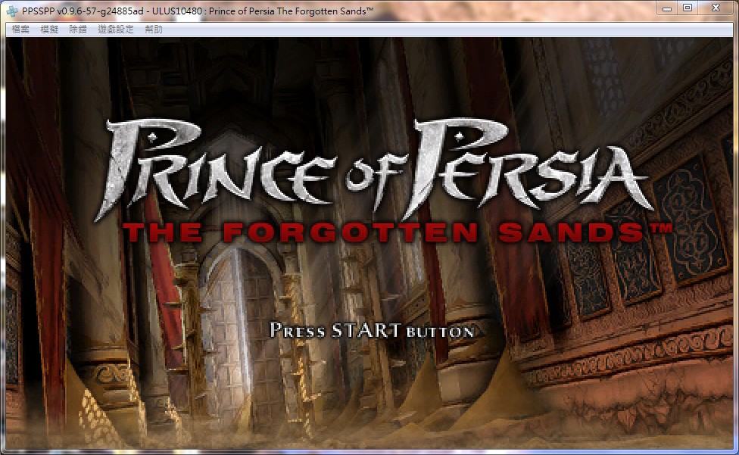Maximize the PPSSPP emulator window

(x=688, y=8)
